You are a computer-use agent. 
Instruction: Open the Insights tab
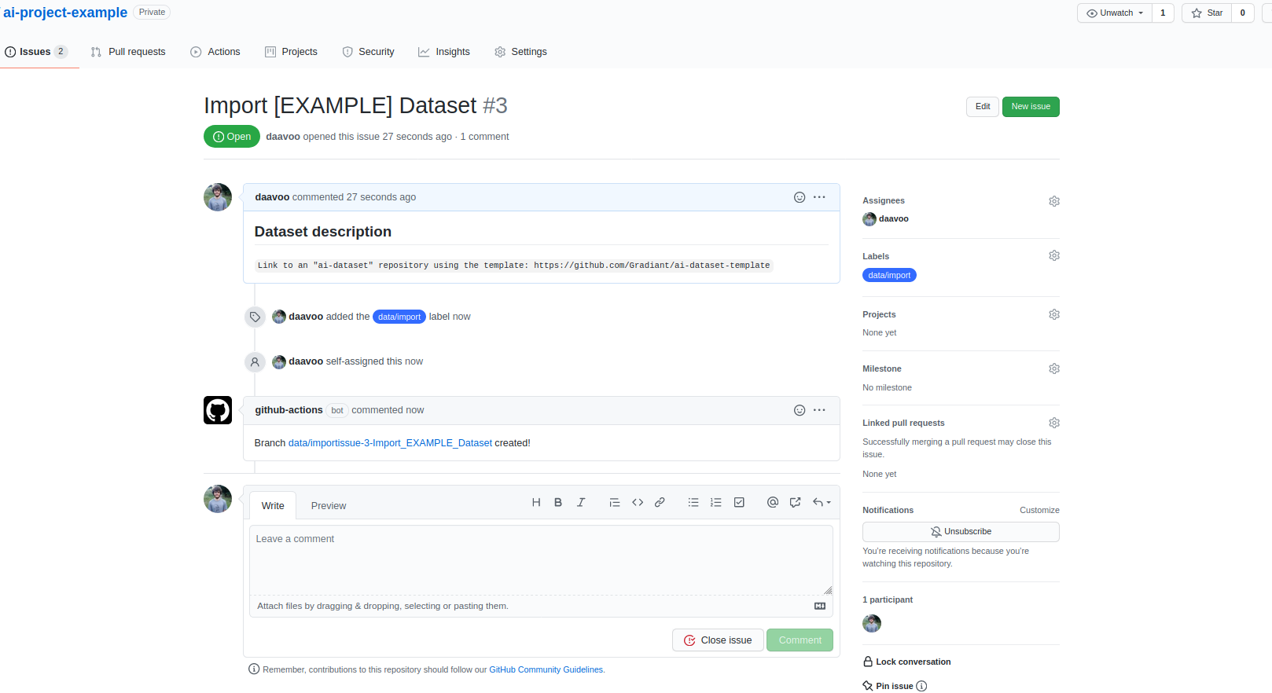point(444,52)
